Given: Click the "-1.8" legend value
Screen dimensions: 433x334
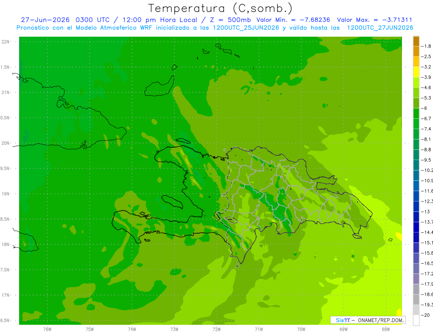Looking at the screenshot, I should (x=426, y=46).
